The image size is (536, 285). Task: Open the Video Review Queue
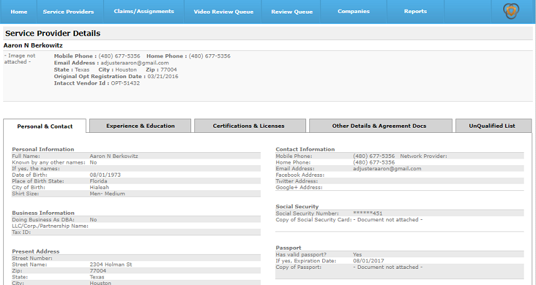tap(223, 12)
